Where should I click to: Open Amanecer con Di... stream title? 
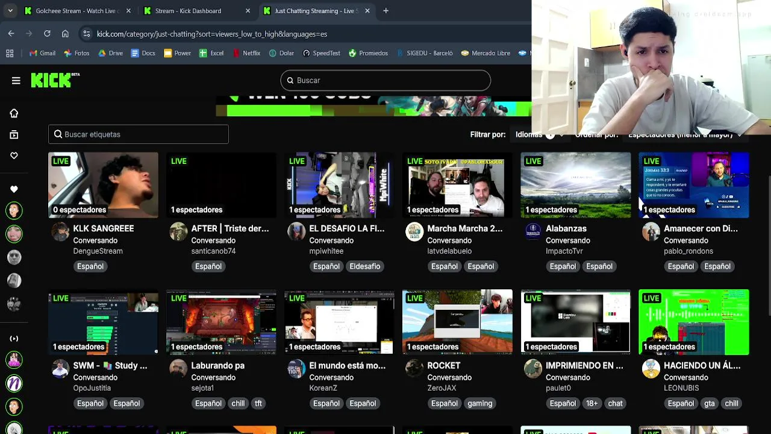701,228
